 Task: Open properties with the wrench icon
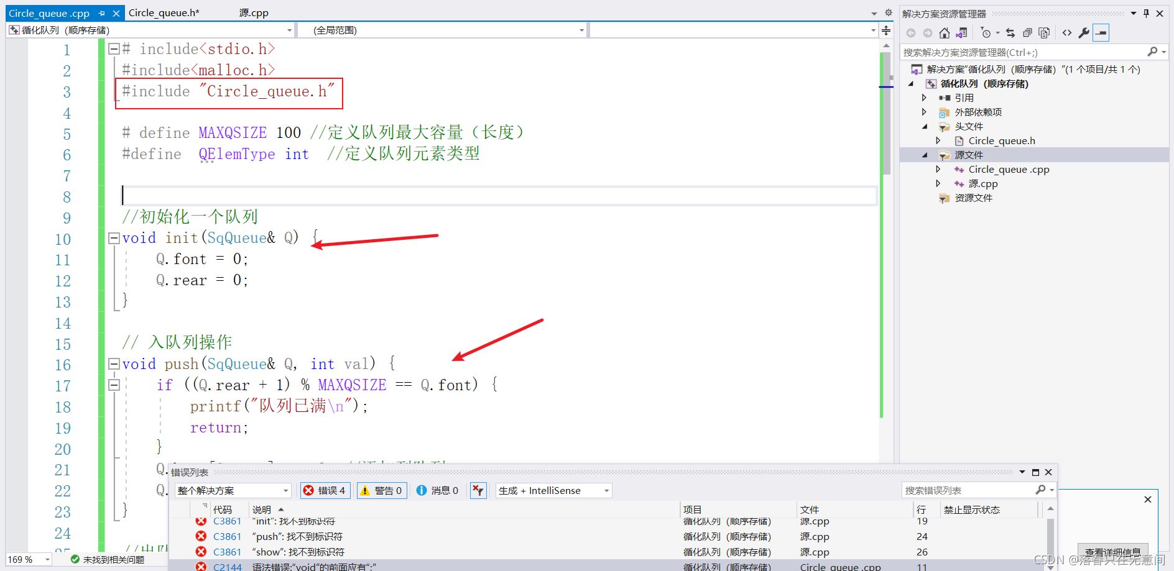click(1084, 33)
